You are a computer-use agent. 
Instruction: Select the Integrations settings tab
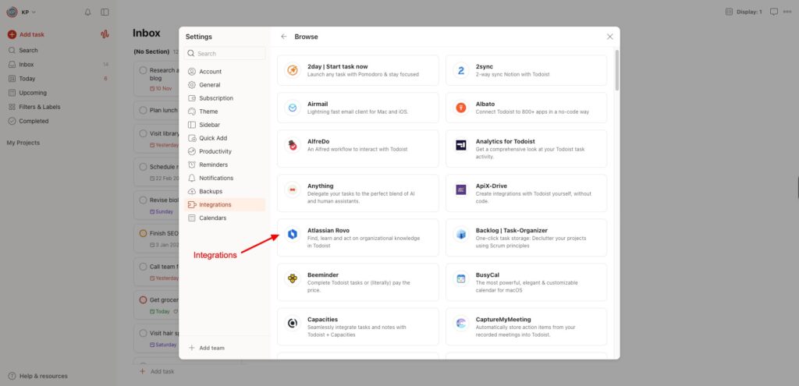tap(225, 205)
